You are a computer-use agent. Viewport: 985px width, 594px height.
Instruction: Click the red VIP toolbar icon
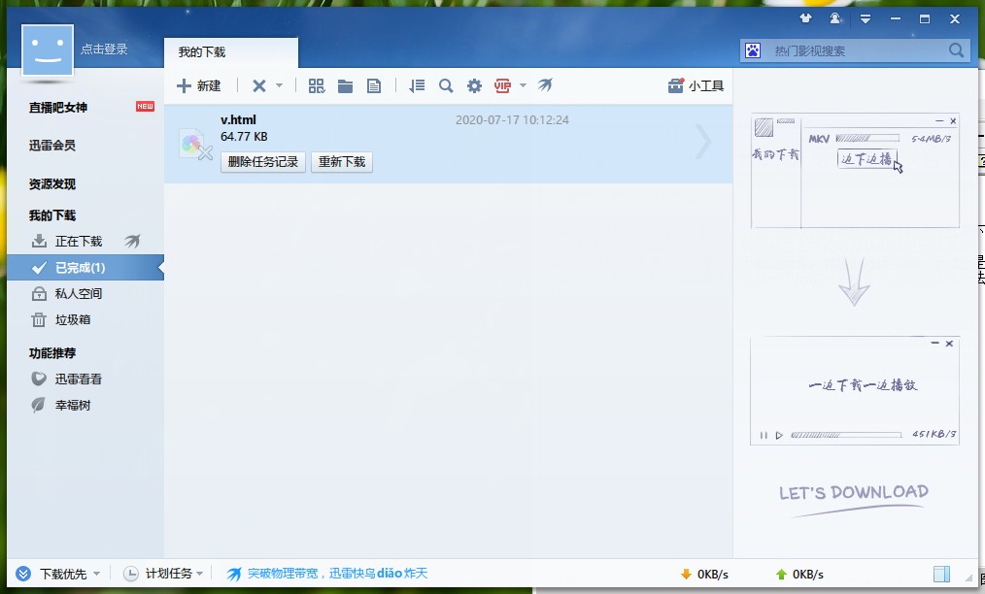[x=502, y=86]
